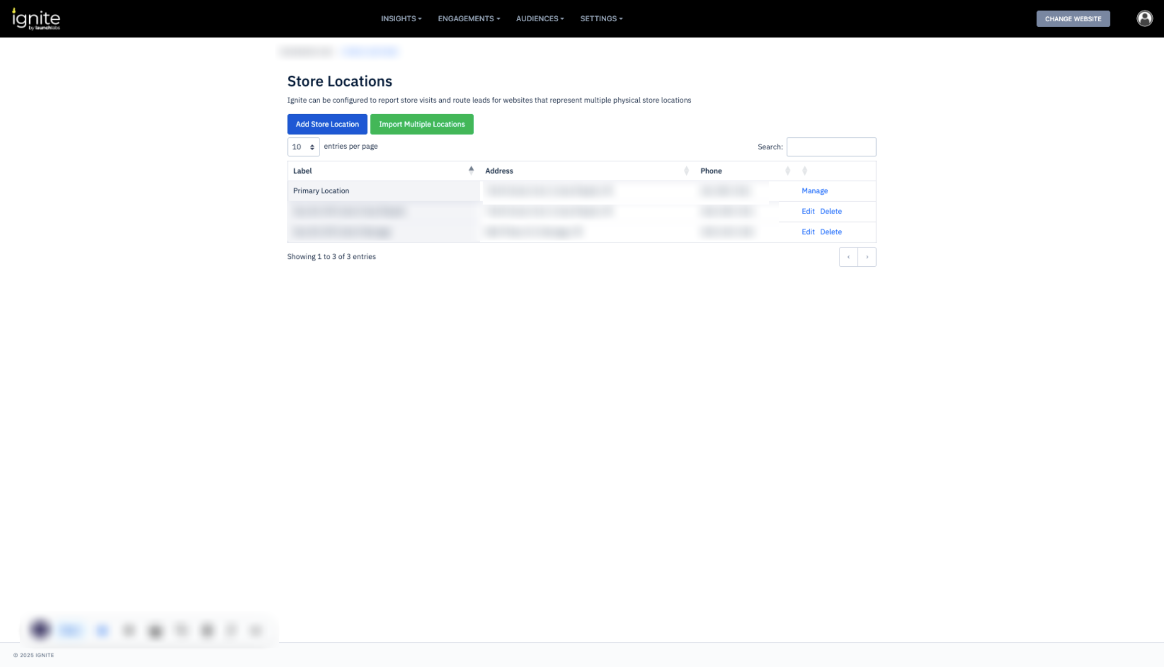Screen dimensions: 1164x667
Task: Sort table by Address column arrow
Action: coord(686,171)
